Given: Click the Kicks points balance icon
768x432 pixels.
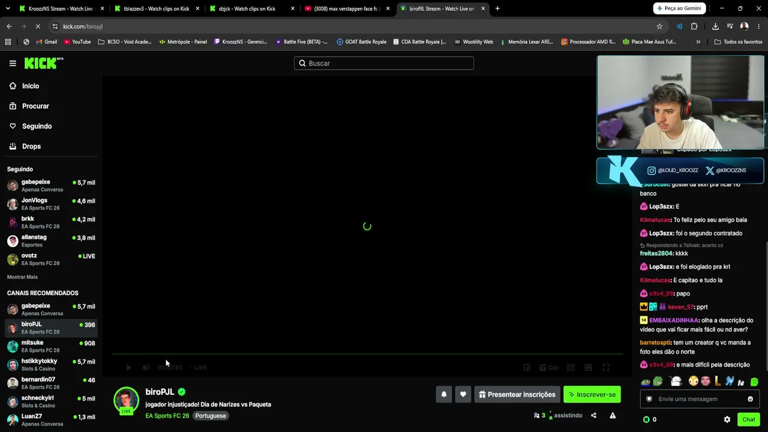Looking at the screenshot, I should (646, 419).
